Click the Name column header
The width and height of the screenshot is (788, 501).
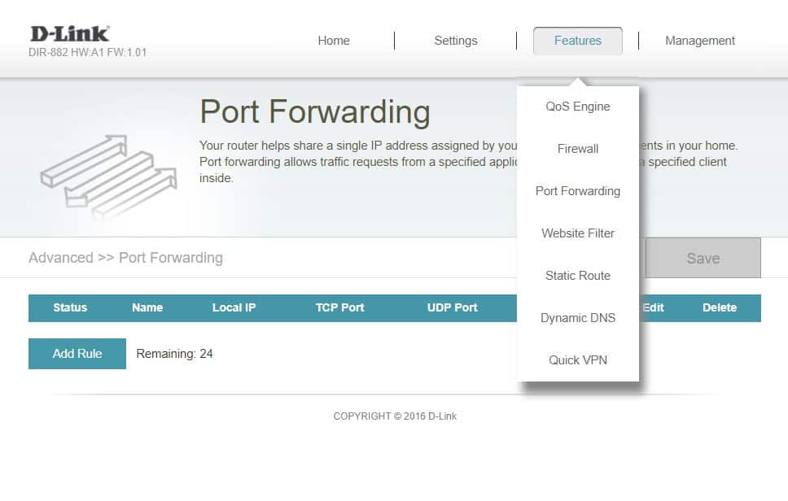coord(147,307)
